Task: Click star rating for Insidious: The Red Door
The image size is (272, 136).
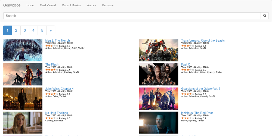Action: tap(188, 118)
